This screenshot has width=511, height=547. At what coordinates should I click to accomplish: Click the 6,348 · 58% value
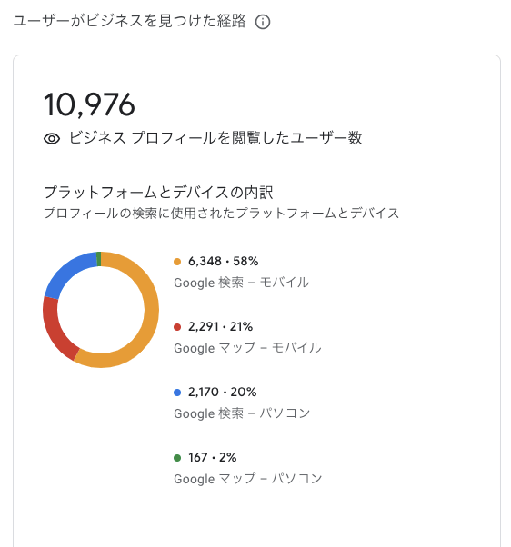pyautogui.click(x=224, y=262)
